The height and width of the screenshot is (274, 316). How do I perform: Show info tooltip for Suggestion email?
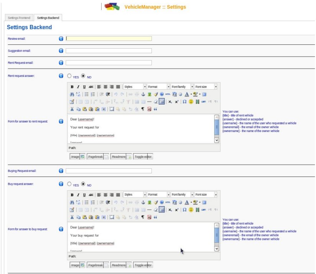[61, 51]
